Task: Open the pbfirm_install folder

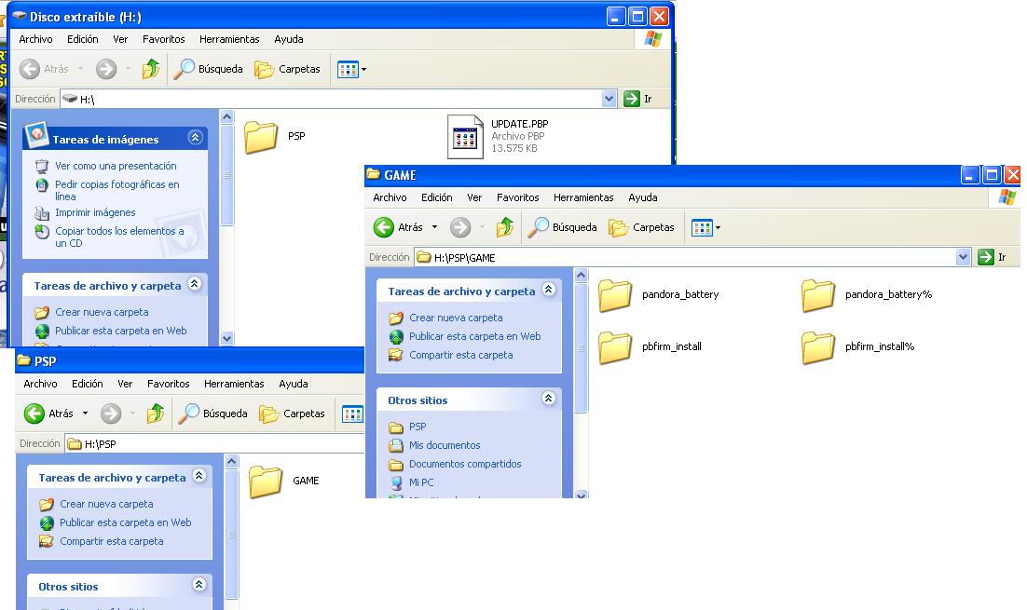Action: tap(615, 346)
